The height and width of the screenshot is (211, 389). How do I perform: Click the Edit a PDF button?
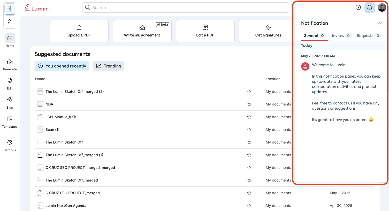click(x=205, y=31)
